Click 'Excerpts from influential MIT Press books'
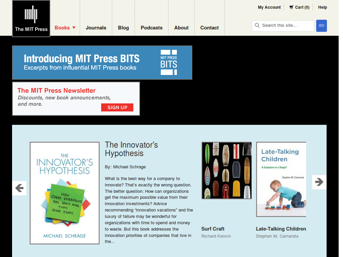 click(x=80, y=68)
